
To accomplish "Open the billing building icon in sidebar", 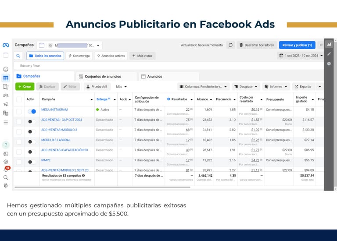I will click(x=6, y=113).
